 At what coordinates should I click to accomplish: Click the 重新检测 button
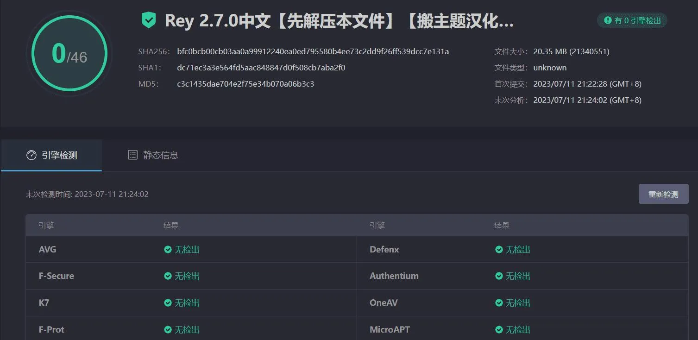pos(663,194)
